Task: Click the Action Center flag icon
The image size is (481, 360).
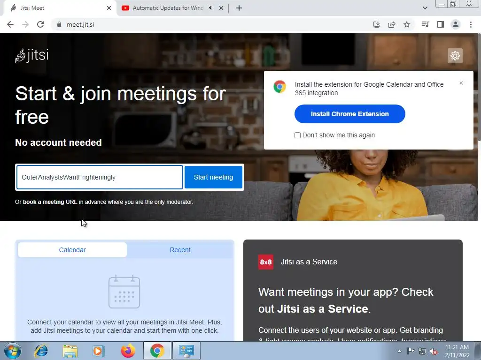Action: click(x=411, y=351)
